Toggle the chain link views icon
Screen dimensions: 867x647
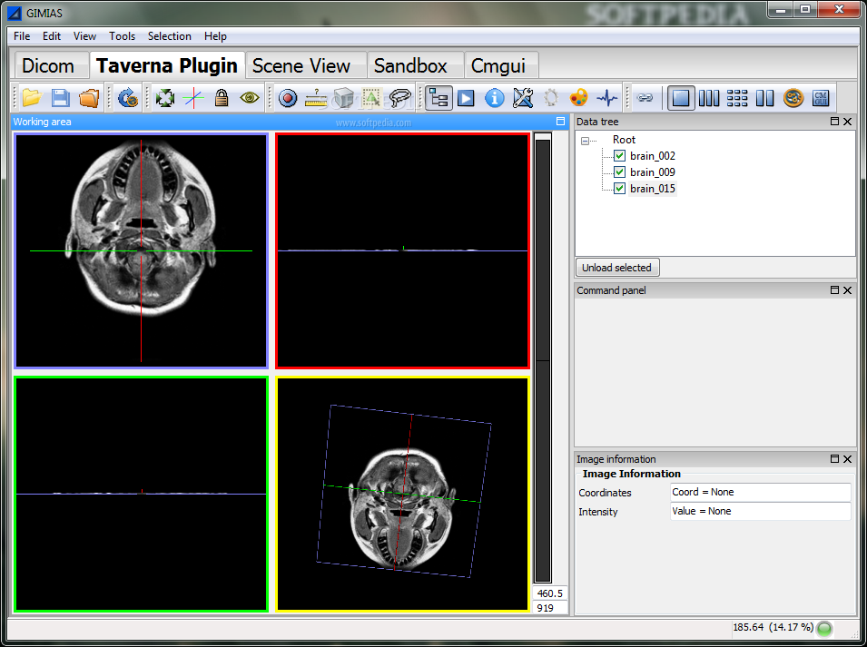coord(645,98)
